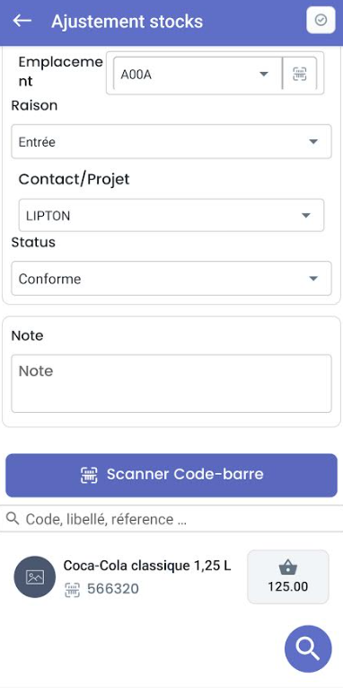Tap barcode icon beside 566320
Viewport: 343px width, 688px height.
[72, 589]
